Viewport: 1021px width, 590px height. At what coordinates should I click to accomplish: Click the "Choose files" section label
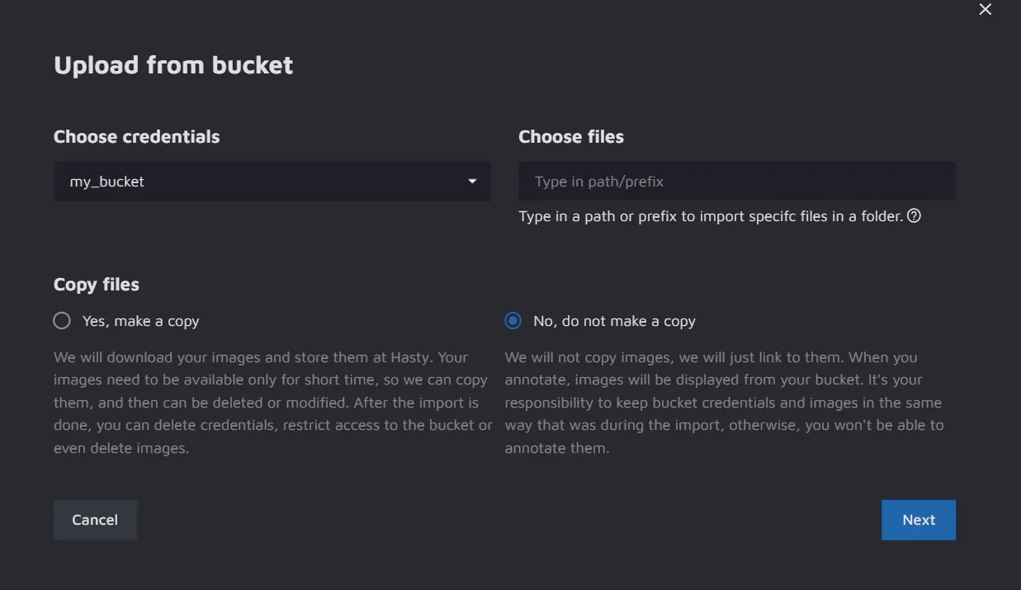click(571, 137)
